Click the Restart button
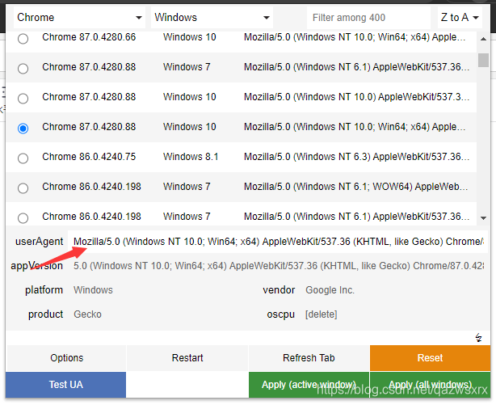Viewport: 496px width, 405px height. click(x=187, y=358)
